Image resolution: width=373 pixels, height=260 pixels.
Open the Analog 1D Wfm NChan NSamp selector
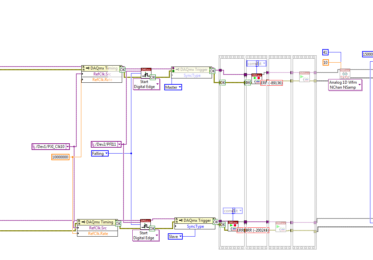point(345,85)
